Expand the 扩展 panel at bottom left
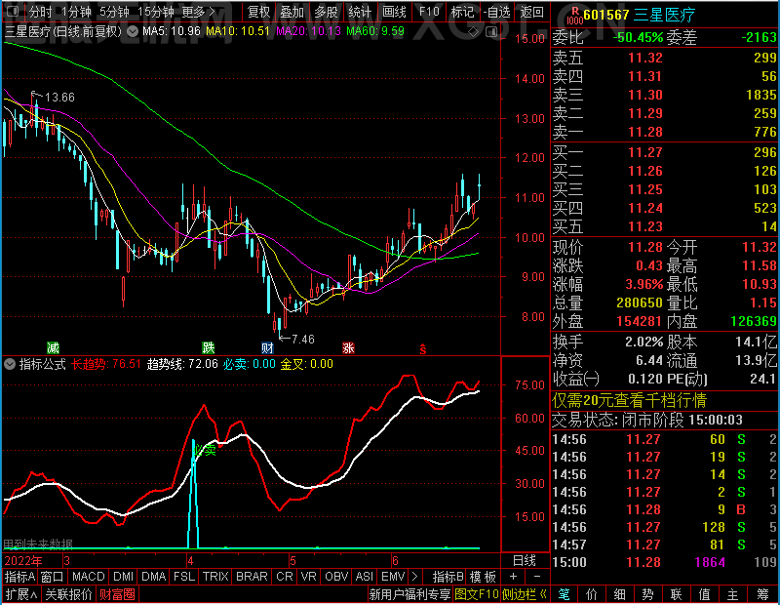The width and height of the screenshot is (780, 605). (x=21, y=594)
